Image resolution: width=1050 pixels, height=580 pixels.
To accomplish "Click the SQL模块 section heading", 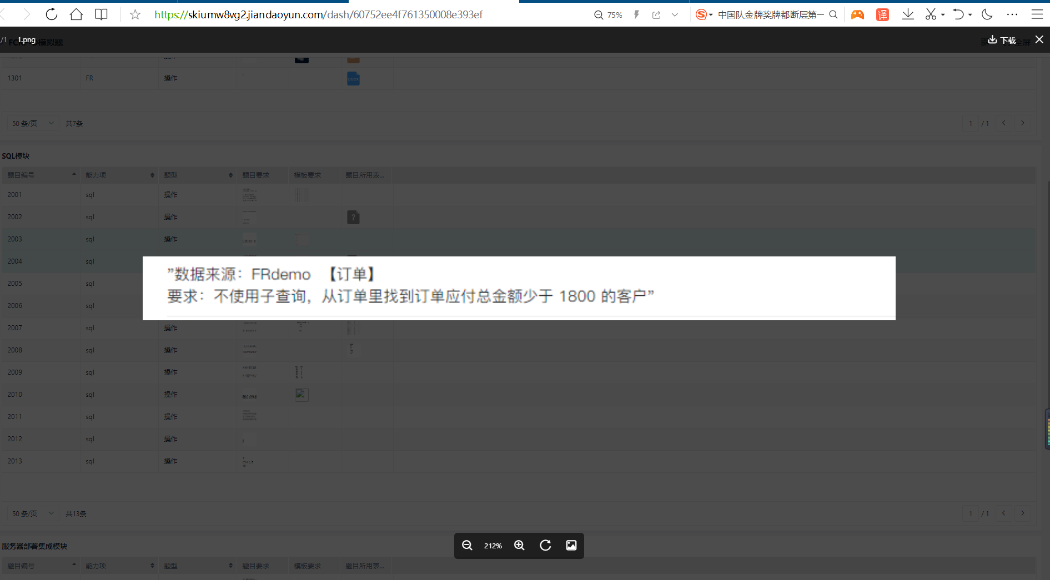I will (16, 156).
